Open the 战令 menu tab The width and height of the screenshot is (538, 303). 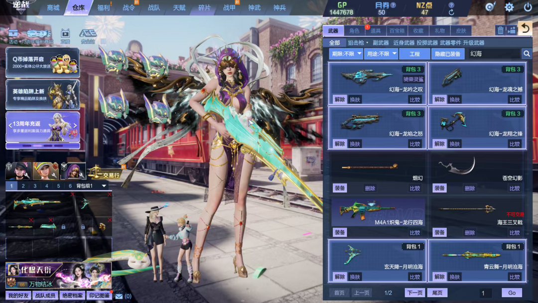coord(129,7)
